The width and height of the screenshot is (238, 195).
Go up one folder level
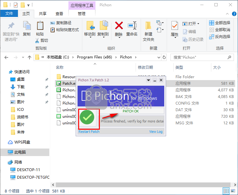[x=30, y=57]
